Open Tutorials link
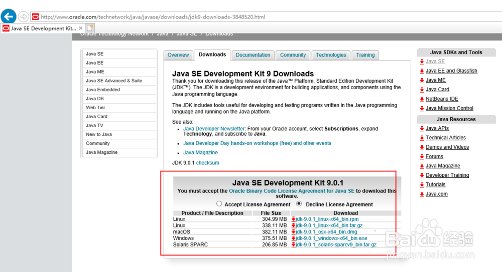The height and width of the screenshot is (272, 502). pos(435,184)
